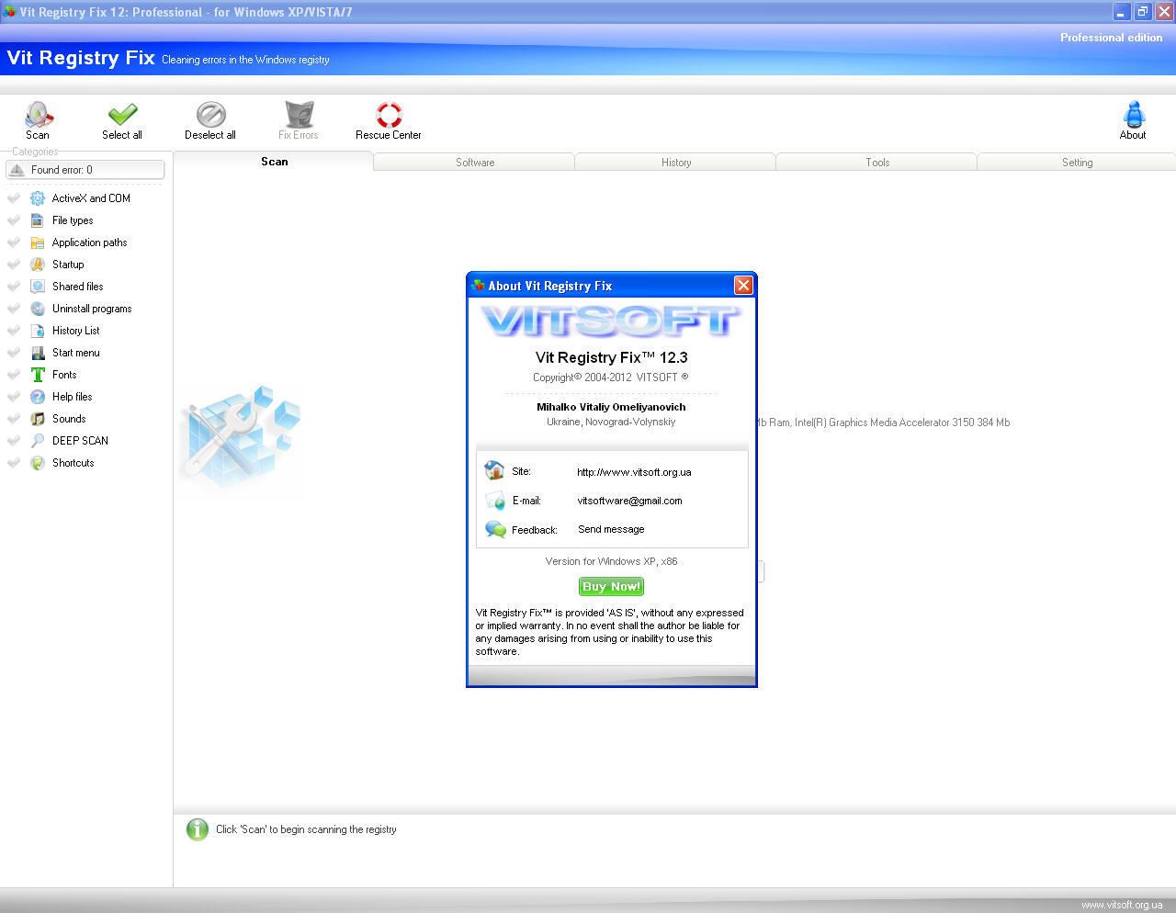Screen dimensions: 1176x913
Task: Toggle the Sounds checkmark
Action: 14,419
